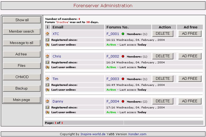Delete Tim's forum F_0003

(163, 79)
